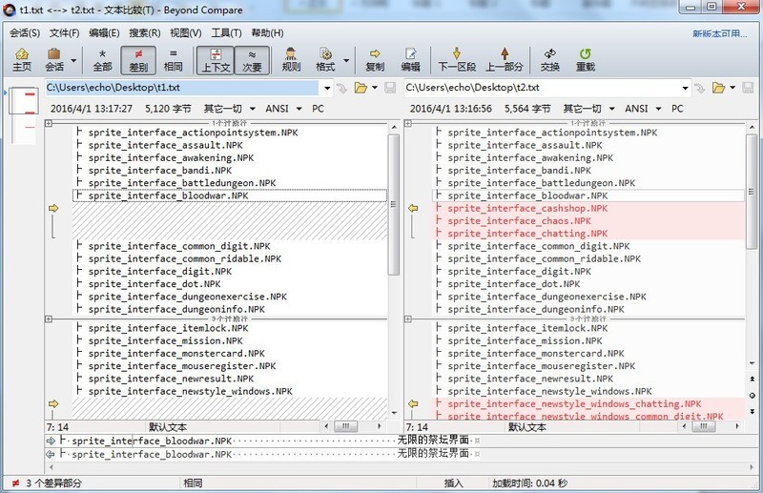Click left pane horizontal scrollbar thumb
This screenshot has width=763, height=493.
(346, 426)
